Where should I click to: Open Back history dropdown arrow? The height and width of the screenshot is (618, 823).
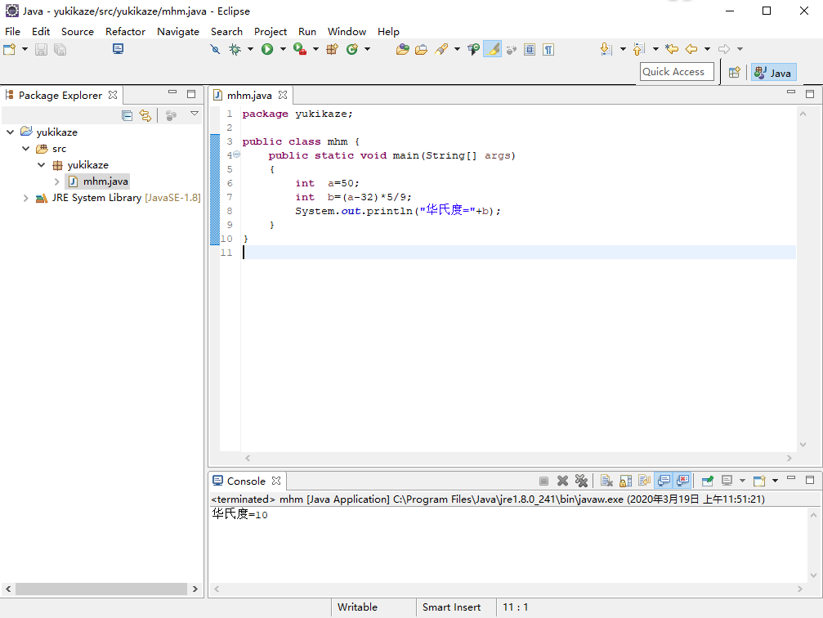[x=707, y=49]
